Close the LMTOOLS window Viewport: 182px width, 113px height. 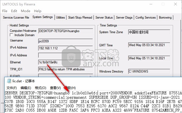(x=176, y=4)
